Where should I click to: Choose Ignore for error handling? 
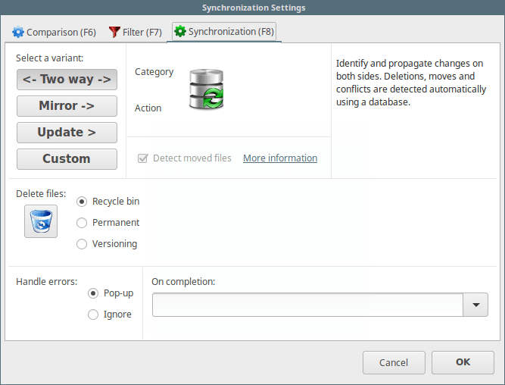93,315
